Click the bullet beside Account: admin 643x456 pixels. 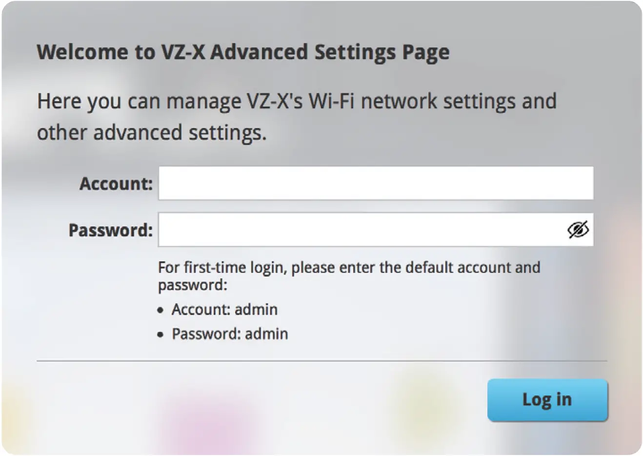(161, 311)
